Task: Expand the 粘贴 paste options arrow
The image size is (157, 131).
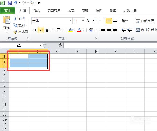Action: click(6, 32)
